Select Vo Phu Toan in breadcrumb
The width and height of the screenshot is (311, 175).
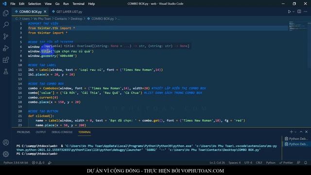coord(42,18)
